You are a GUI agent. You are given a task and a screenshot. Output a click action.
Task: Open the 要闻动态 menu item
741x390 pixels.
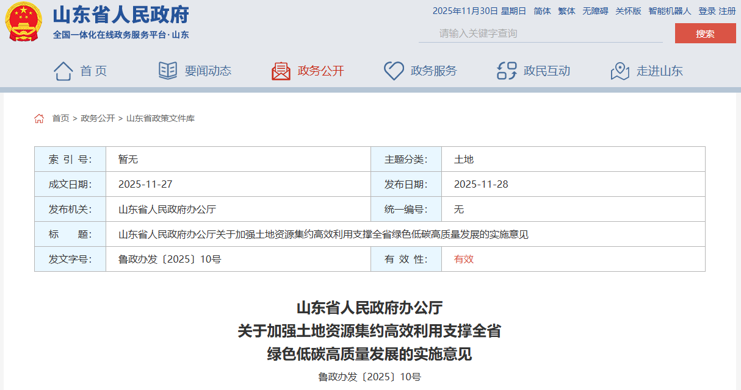(208, 71)
